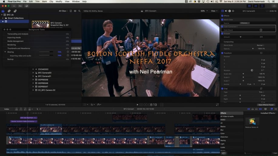This screenshot has height=156, width=278.
Task: Click the Import Media toolbar icon
Action: pyautogui.click(x=14, y=6)
